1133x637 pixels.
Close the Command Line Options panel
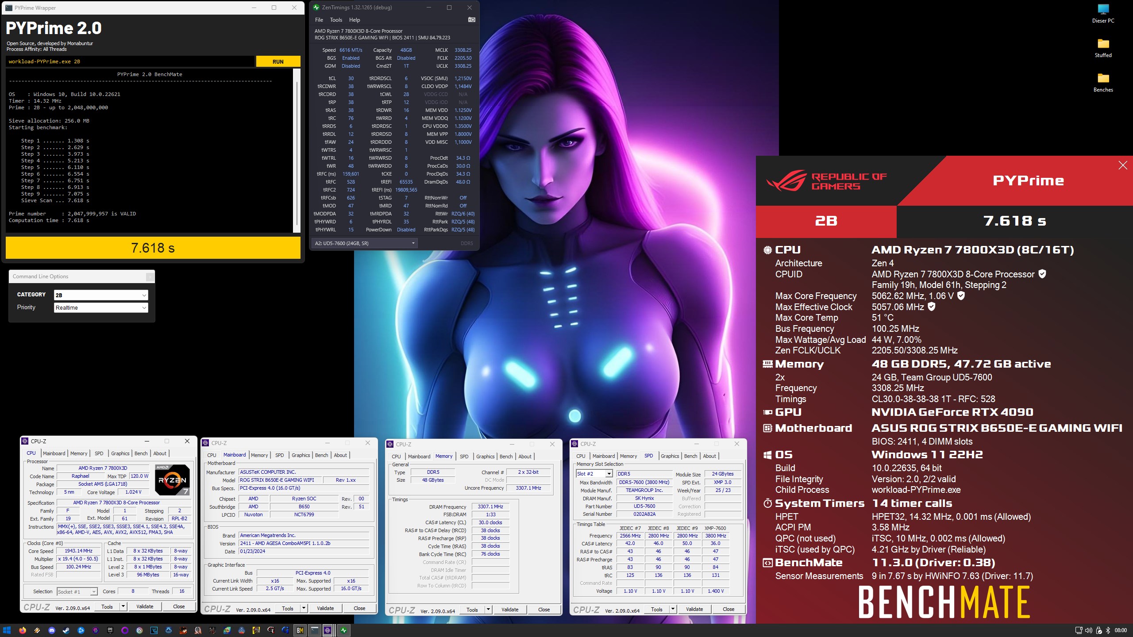[x=150, y=276]
